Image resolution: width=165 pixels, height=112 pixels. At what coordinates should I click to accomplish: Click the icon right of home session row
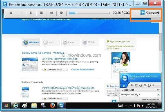[x=158, y=95]
